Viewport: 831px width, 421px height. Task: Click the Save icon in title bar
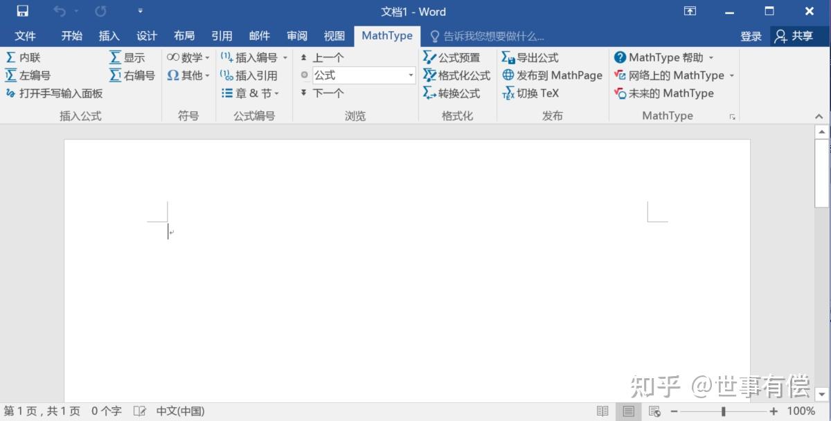click(23, 11)
